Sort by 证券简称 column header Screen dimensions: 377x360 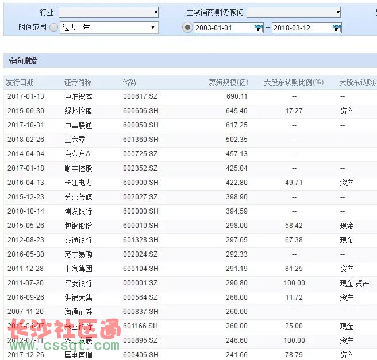coord(78,82)
